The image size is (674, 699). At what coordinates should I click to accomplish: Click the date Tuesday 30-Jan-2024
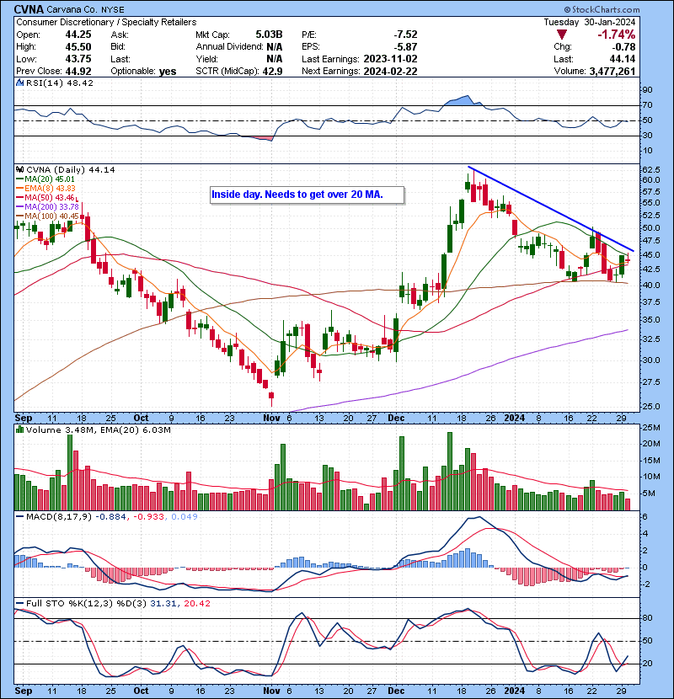pos(589,22)
